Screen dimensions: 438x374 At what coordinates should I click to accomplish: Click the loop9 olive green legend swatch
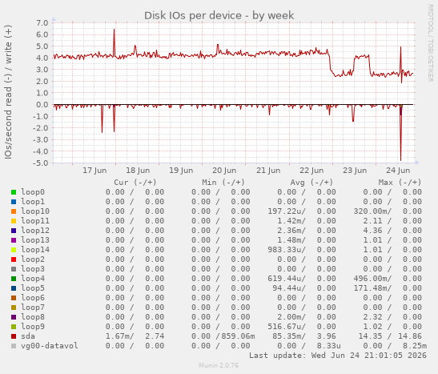14,327
